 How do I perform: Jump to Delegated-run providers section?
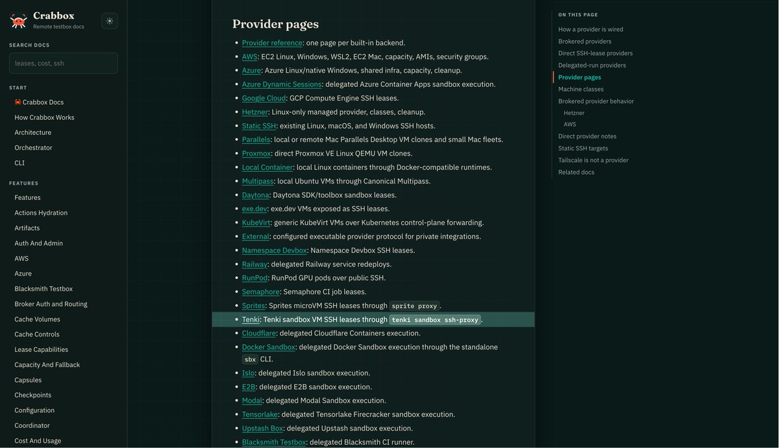[x=592, y=65]
